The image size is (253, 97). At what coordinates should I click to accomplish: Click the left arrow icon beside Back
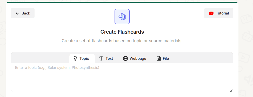(x=17, y=13)
